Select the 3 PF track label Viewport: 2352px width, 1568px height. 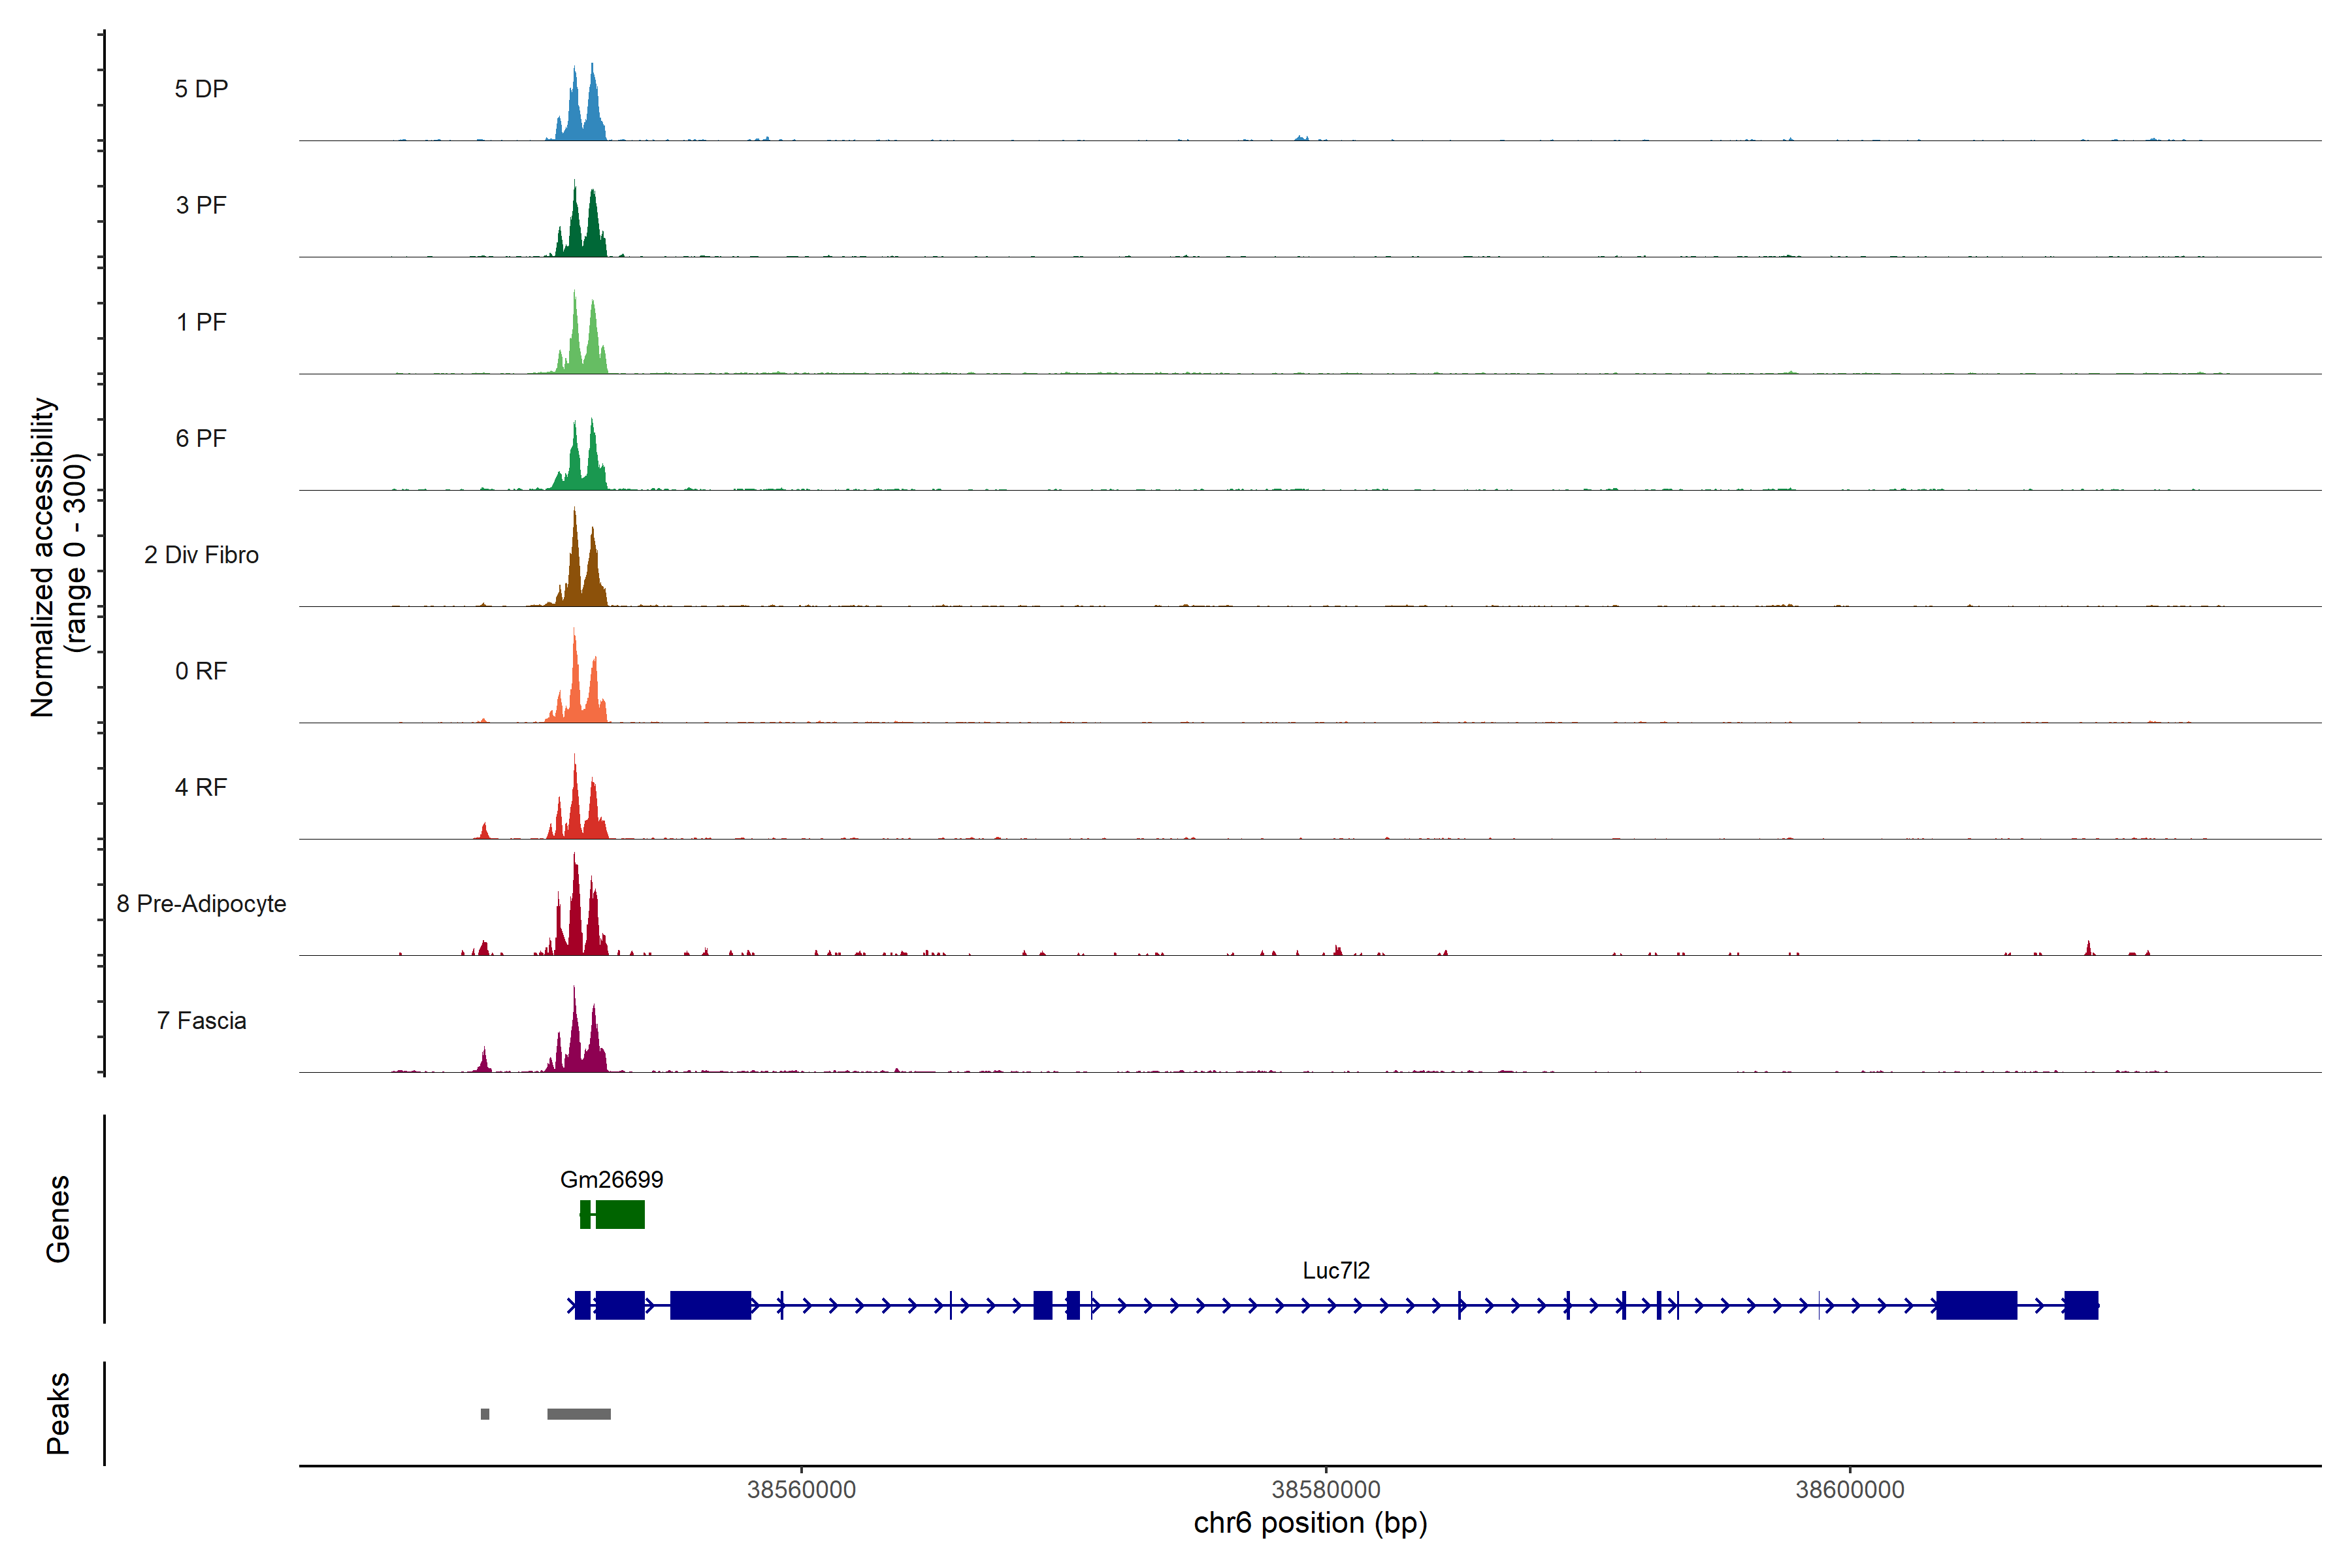[201, 205]
